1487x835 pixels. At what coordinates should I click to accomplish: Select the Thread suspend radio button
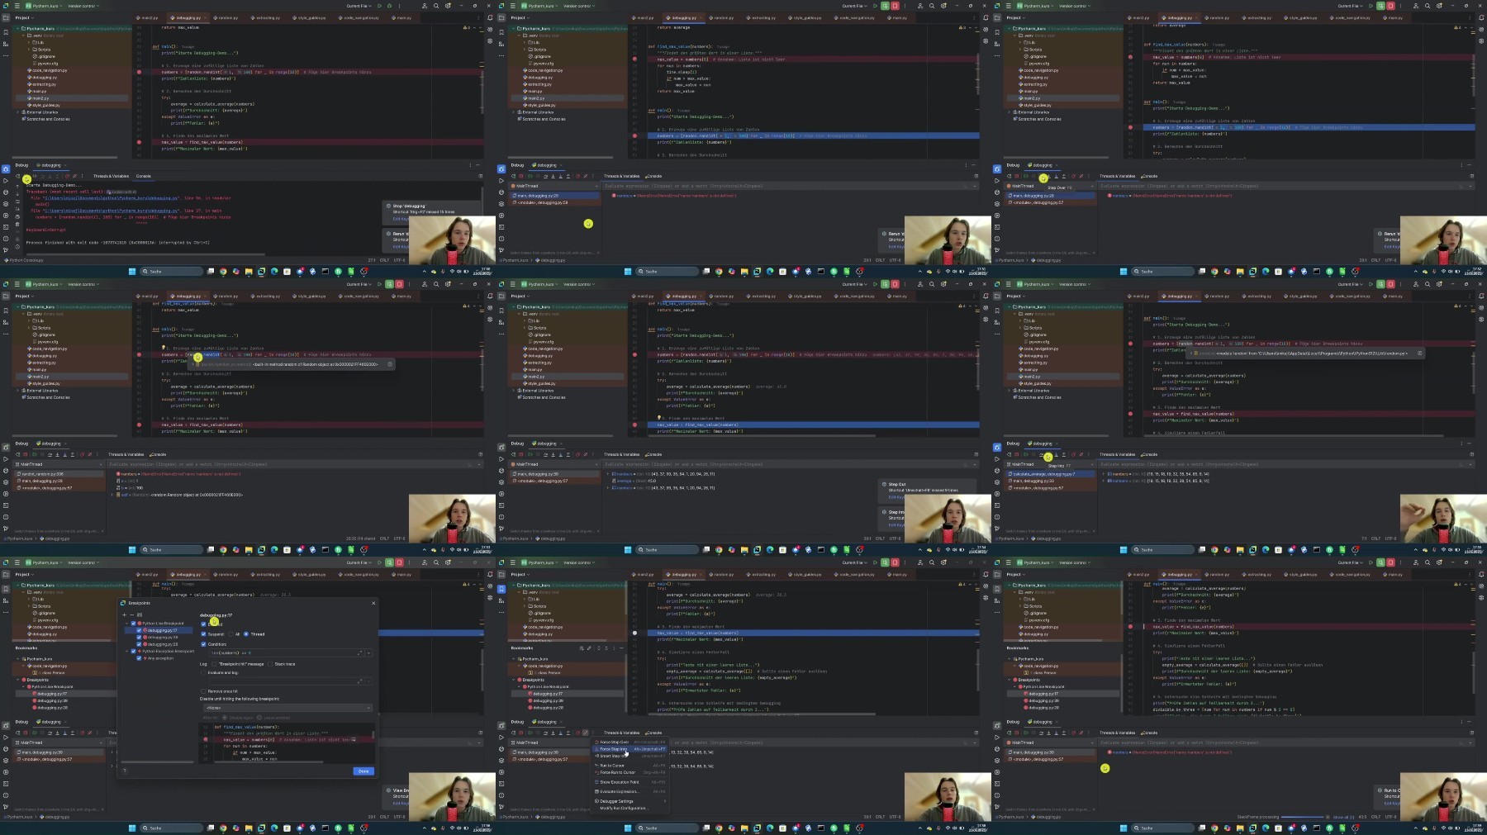click(246, 634)
